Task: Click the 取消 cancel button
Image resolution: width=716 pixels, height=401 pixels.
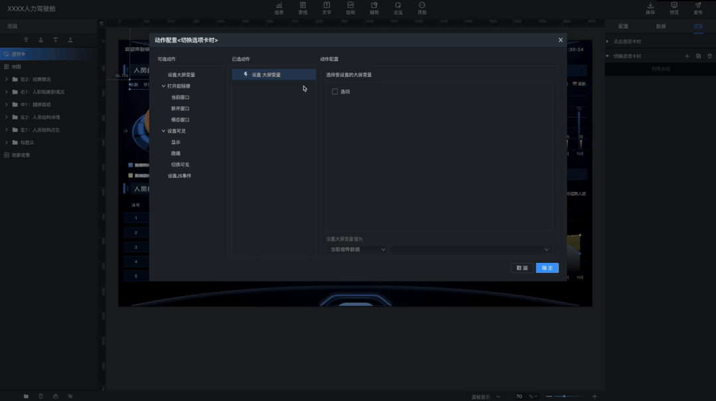Action: 522,268
